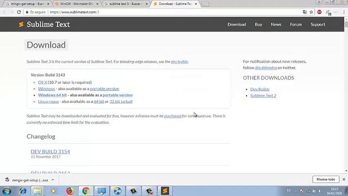The width and height of the screenshot is (348, 196).
Task: Click the Sublime Text site title
Action: (x=48, y=24)
